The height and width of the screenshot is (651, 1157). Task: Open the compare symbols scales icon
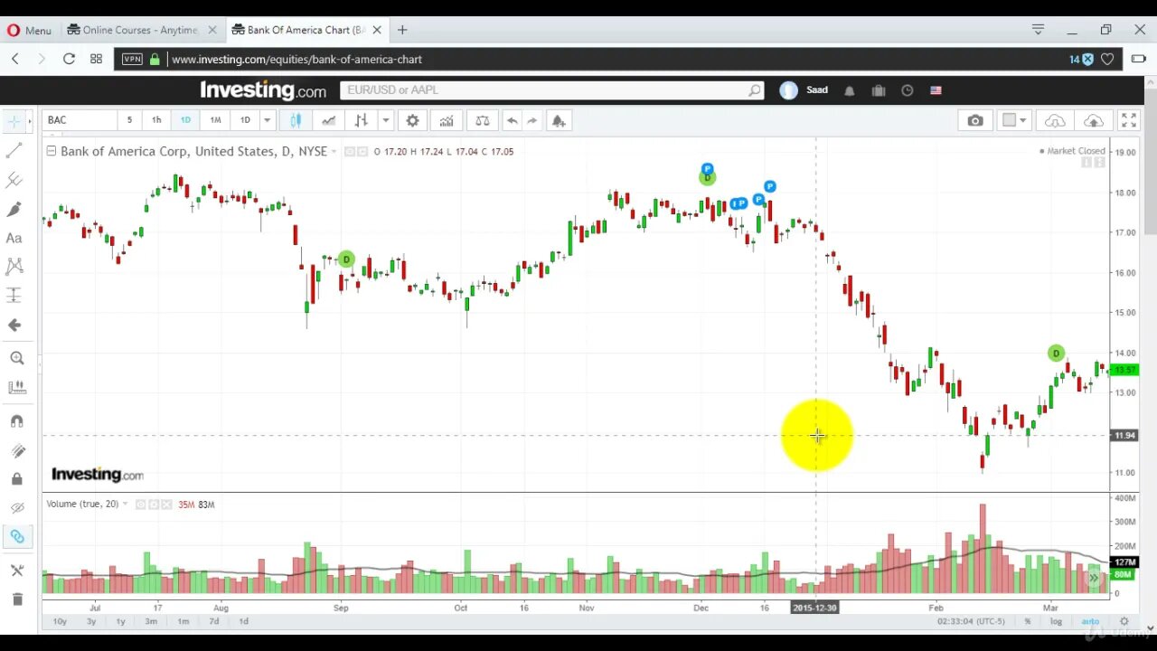coord(482,120)
